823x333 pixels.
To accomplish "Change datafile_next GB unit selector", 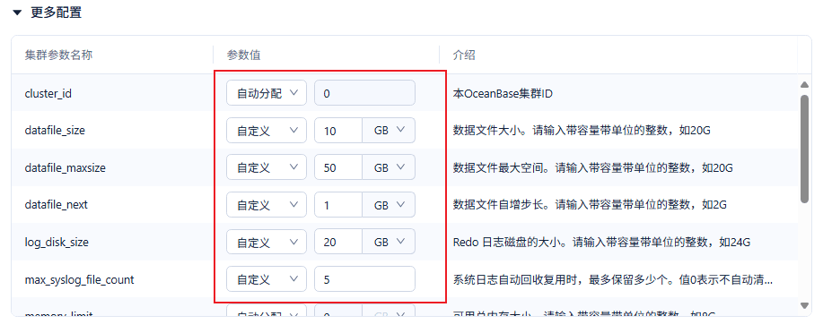I will coord(389,205).
